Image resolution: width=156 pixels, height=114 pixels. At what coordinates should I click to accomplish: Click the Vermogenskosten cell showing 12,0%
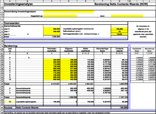pyautogui.click(x=119, y=34)
